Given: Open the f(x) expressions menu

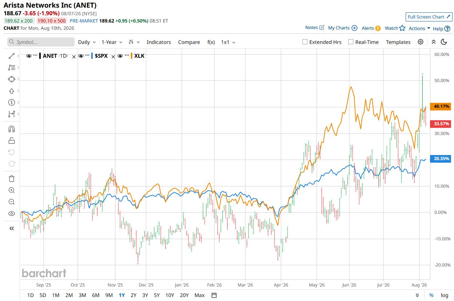Looking at the screenshot, I should click(x=211, y=42).
